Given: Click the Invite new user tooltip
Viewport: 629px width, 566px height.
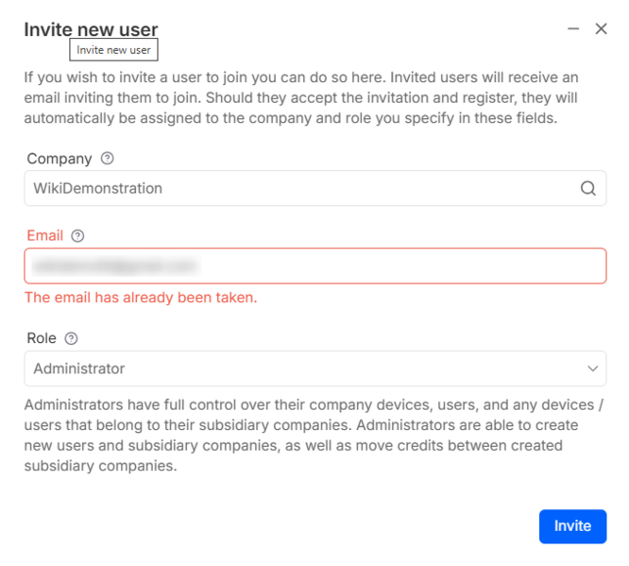Looking at the screenshot, I should pyautogui.click(x=113, y=50).
